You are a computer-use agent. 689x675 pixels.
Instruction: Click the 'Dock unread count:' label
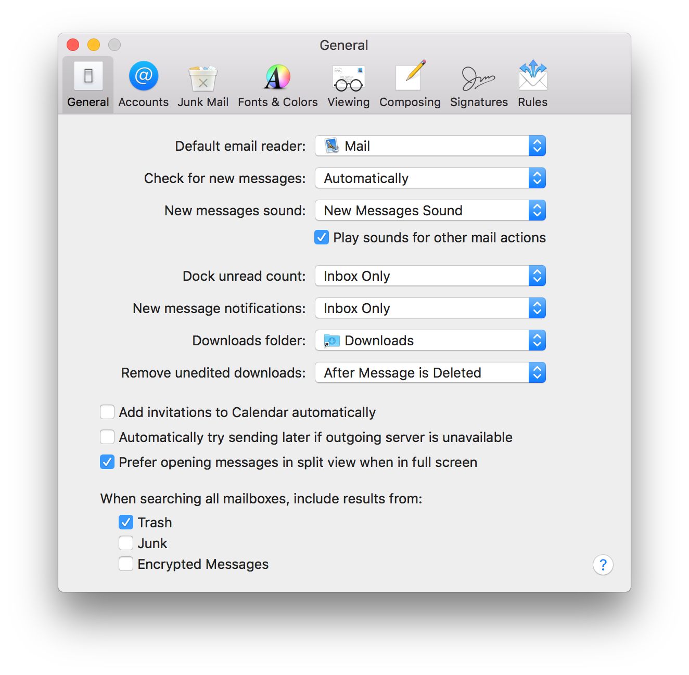(244, 276)
